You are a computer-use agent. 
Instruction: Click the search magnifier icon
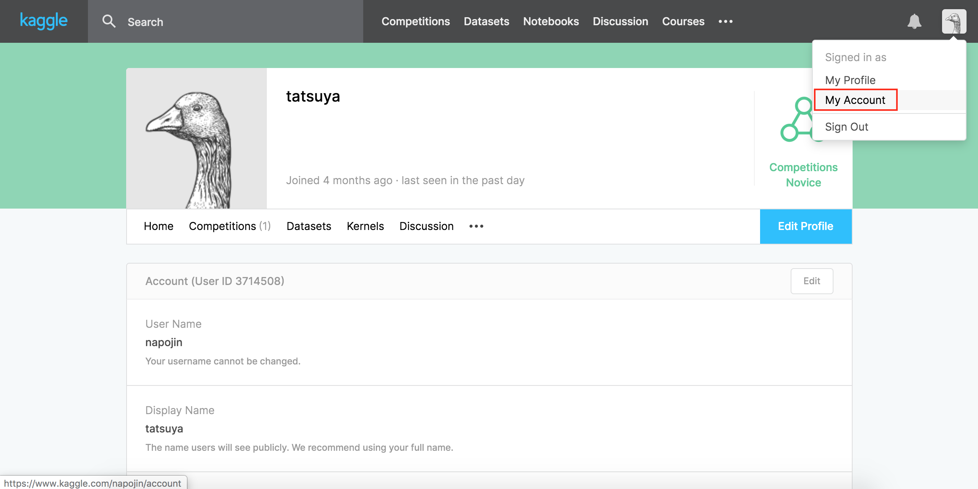click(109, 21)
